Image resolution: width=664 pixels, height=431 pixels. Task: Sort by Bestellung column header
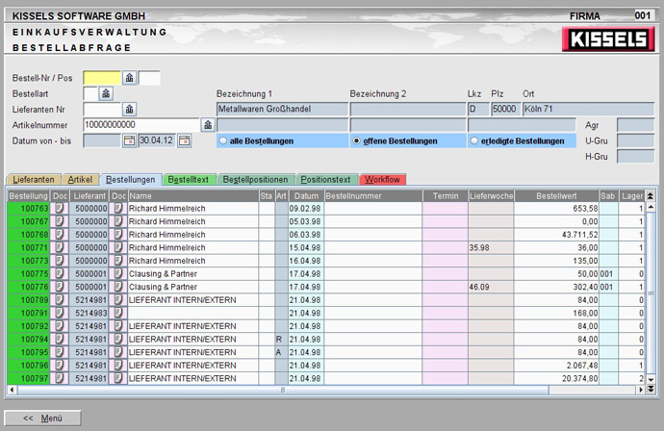click(x=28, y=196)
